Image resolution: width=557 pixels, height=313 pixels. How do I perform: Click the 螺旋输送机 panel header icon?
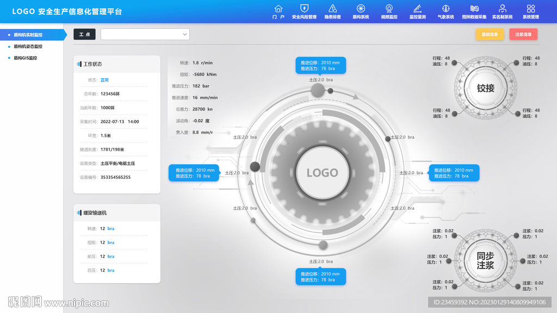tap(79, 212)
